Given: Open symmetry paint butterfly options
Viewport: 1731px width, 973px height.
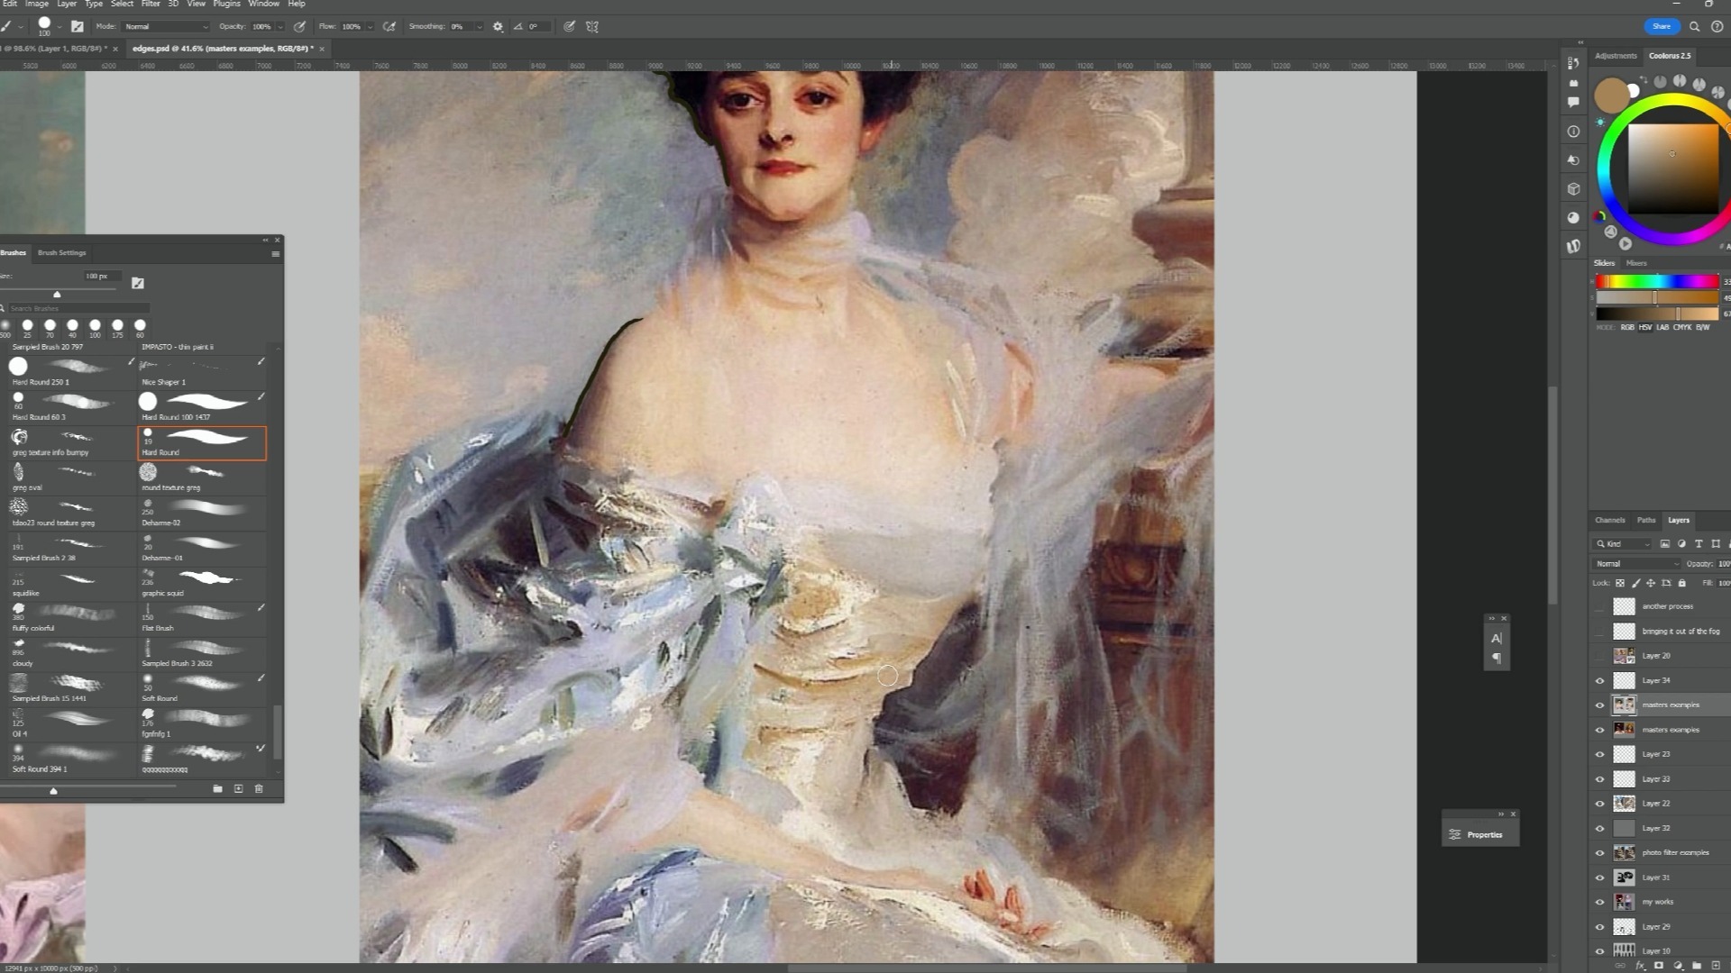Looking at the screenshot, I should click(x=592, y=27).
